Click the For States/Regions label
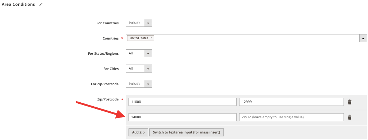Screen dimensions: 368x140 (103, 54)
